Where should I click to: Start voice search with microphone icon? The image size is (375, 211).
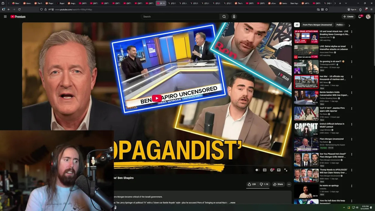click(234, 17)
